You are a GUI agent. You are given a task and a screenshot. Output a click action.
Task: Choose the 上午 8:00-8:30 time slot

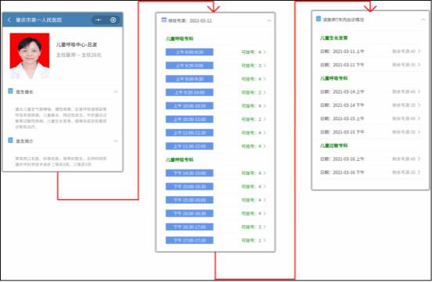[189, 52]
